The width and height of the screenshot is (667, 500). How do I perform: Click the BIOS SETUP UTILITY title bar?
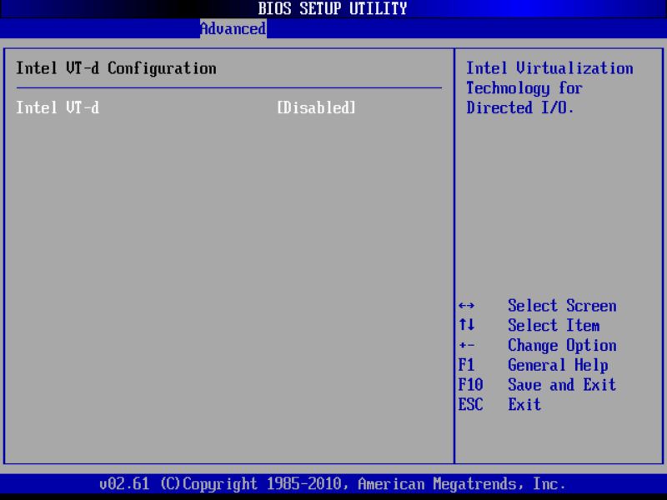pos(333,8)
